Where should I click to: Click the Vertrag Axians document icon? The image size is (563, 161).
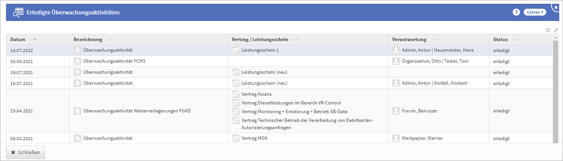pos(235,94)
